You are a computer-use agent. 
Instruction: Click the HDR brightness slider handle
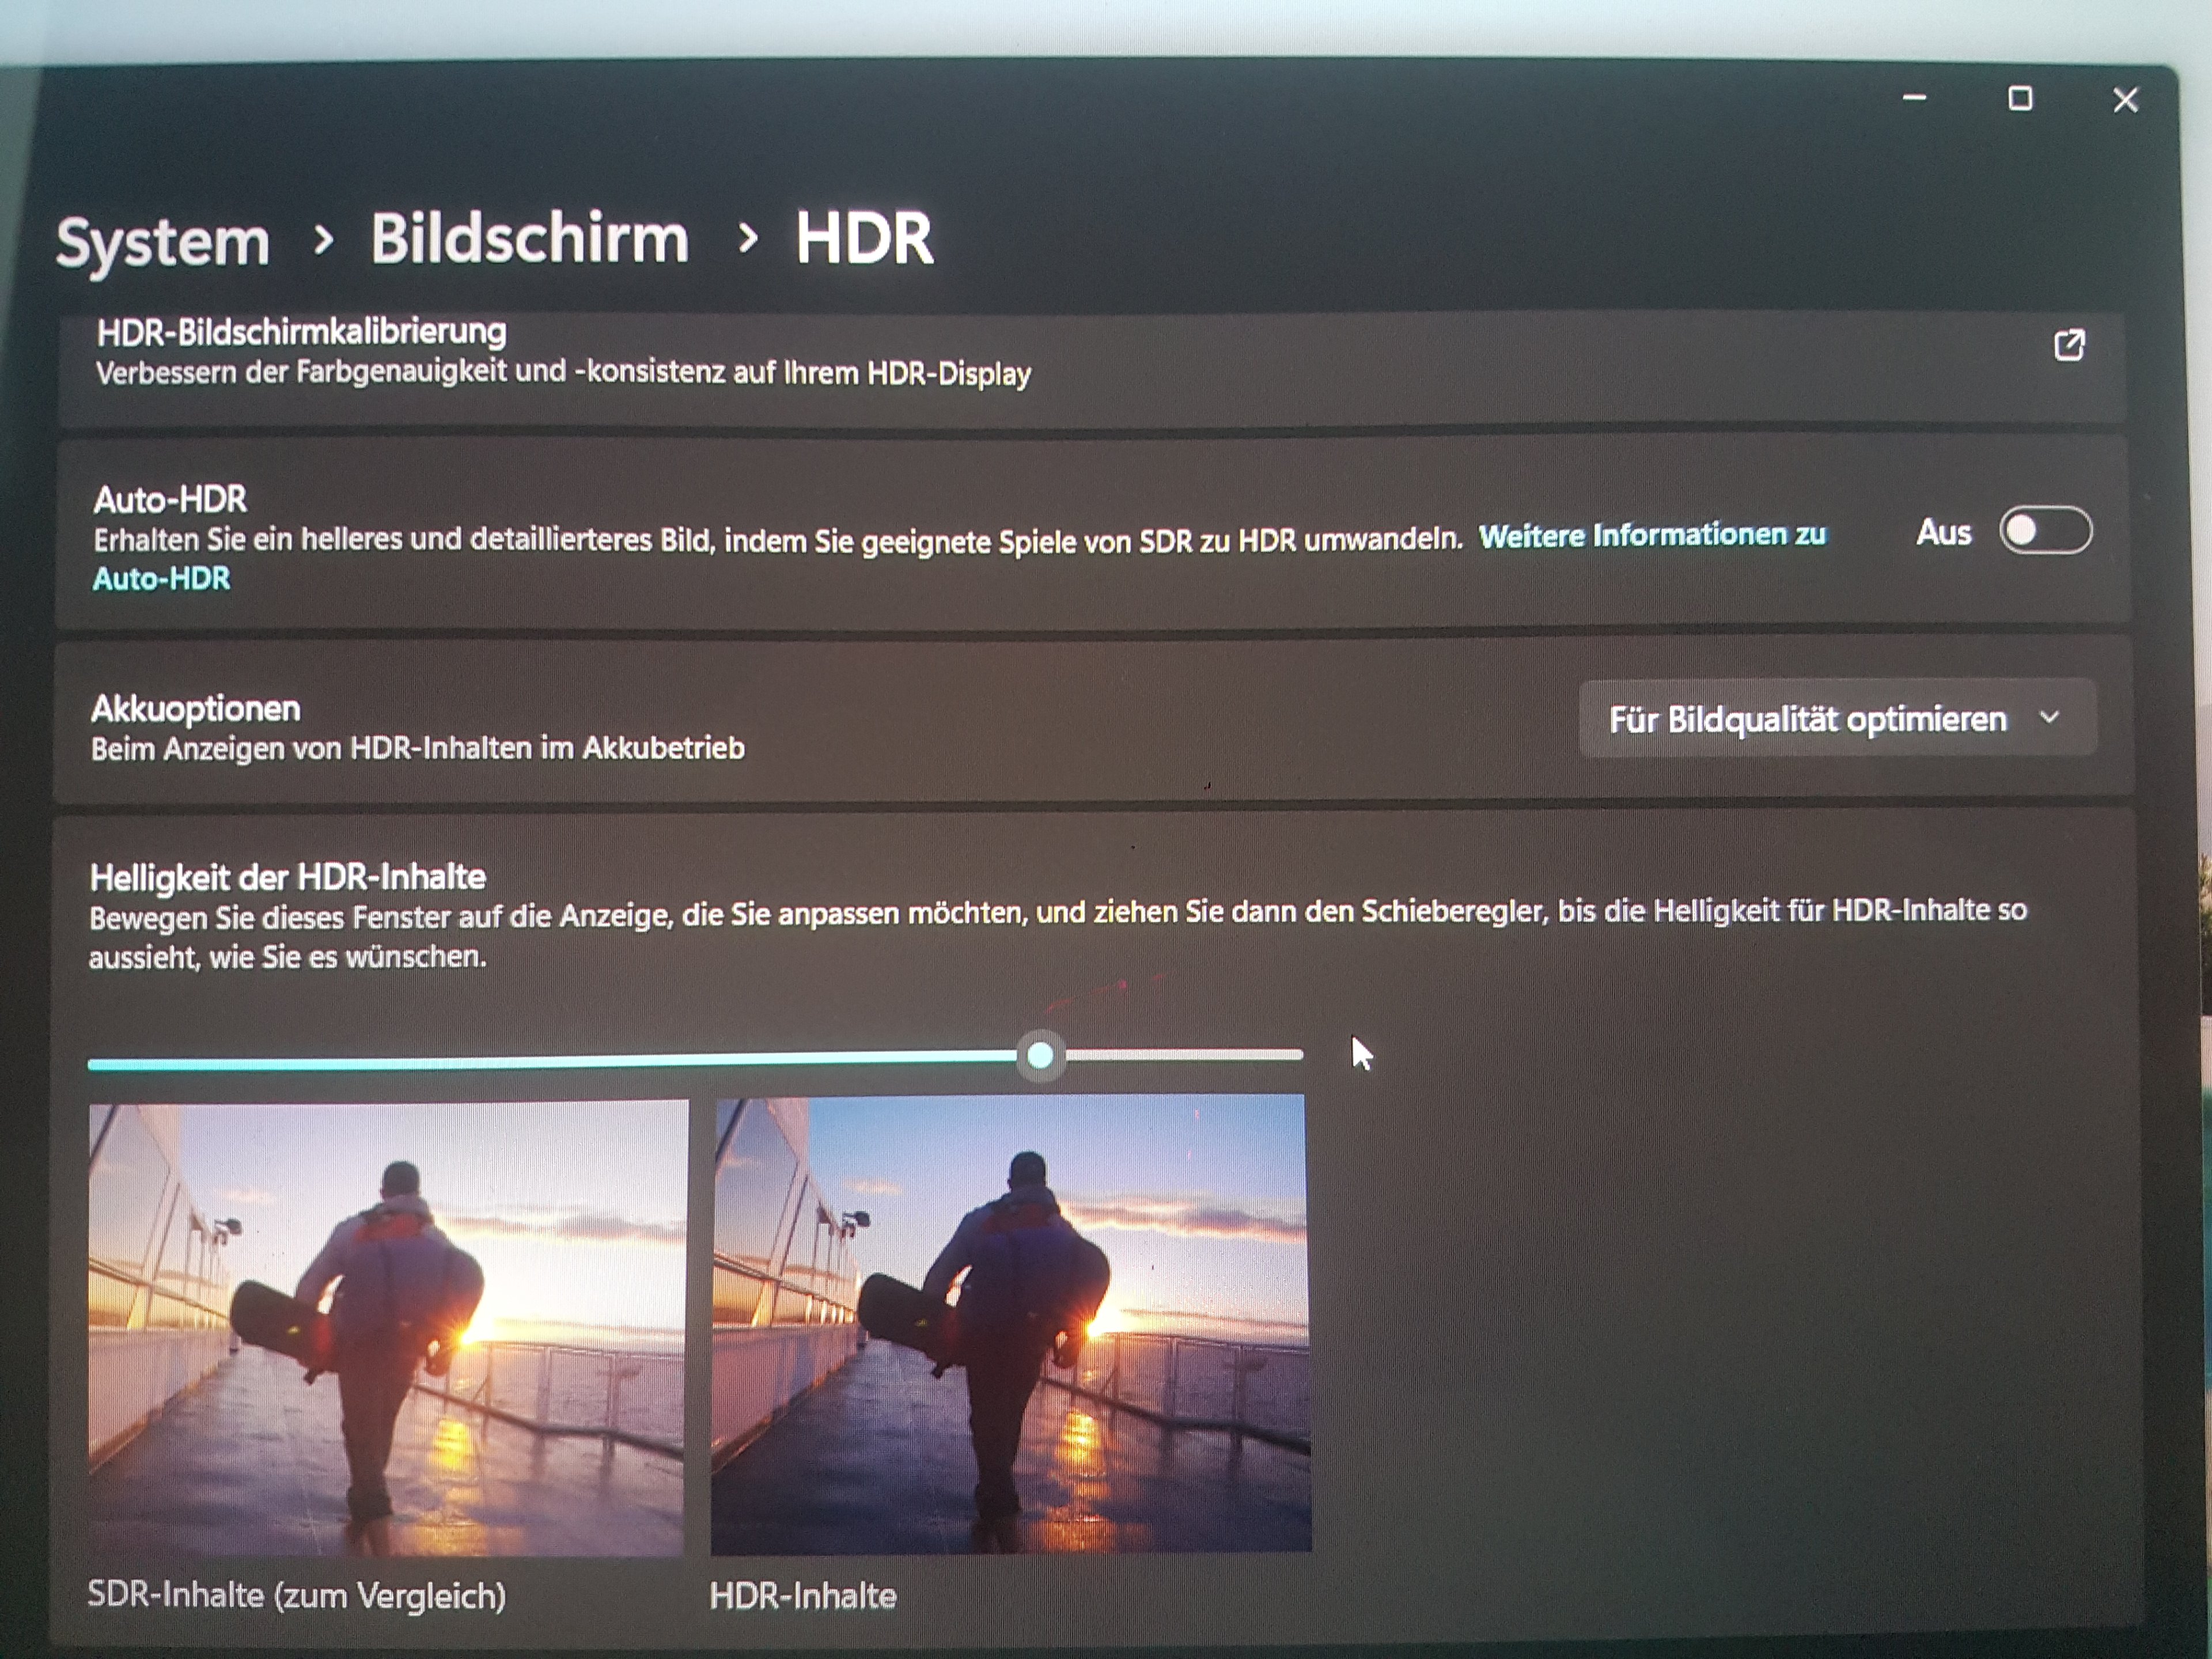[1040, 1055]
